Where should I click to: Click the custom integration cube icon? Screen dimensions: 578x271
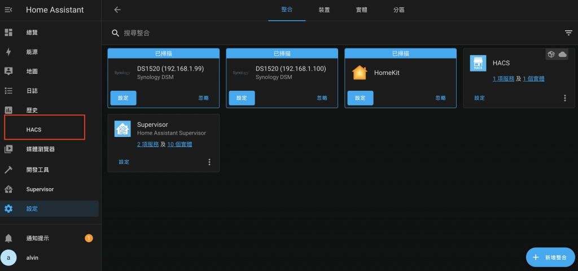pyautogui.click(x=551, y=55)
